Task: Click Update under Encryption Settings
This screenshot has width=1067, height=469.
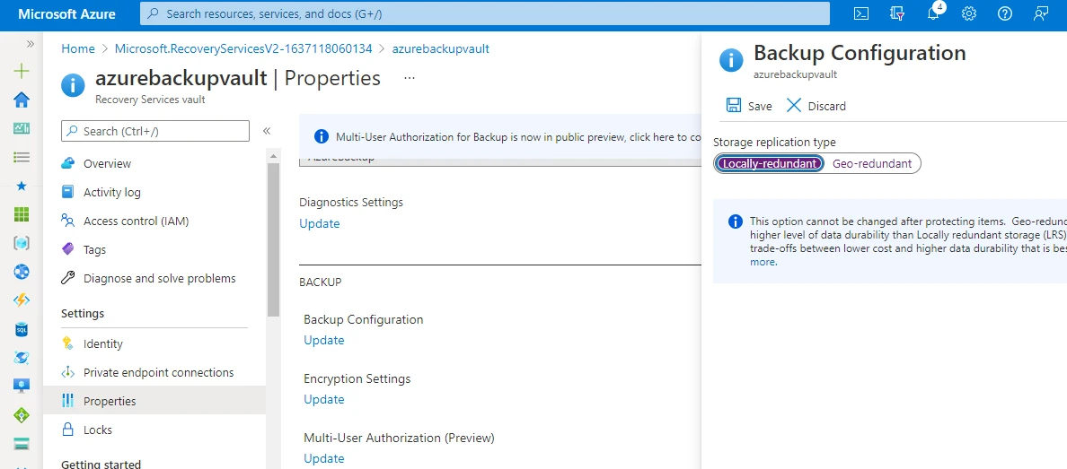Action: tap(324, 399)
